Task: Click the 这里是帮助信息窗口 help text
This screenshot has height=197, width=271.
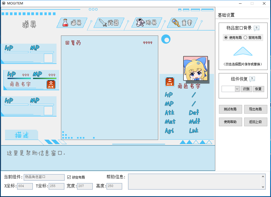Action: point(36,153)
